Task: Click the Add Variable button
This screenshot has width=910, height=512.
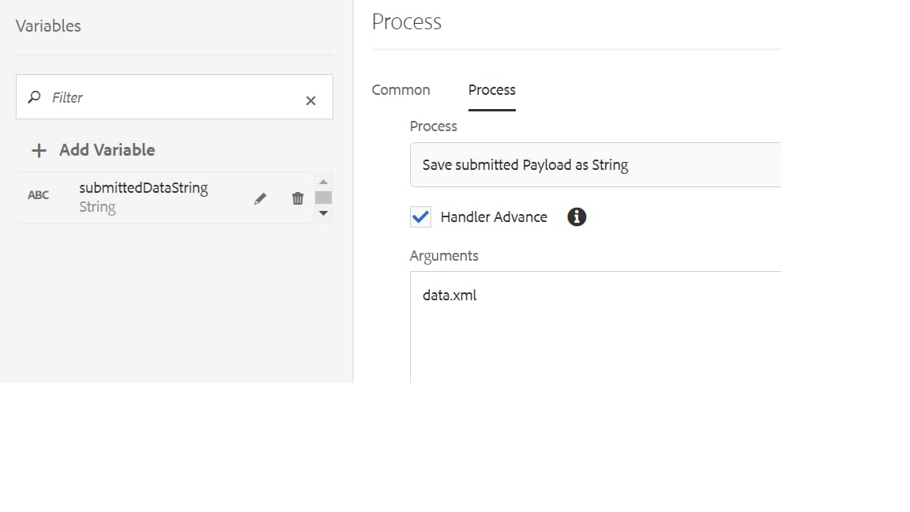Action: (106, 149)
